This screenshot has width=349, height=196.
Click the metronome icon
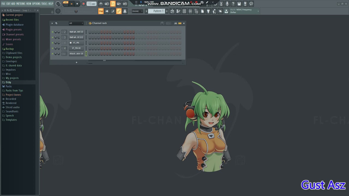[x=101, y=4]
